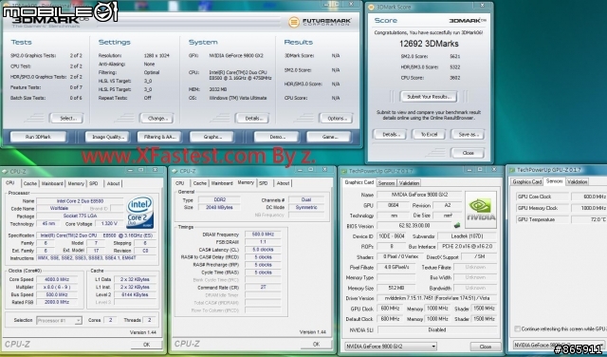
Task: Click Submit Your Results button
Action: [429, 97]
